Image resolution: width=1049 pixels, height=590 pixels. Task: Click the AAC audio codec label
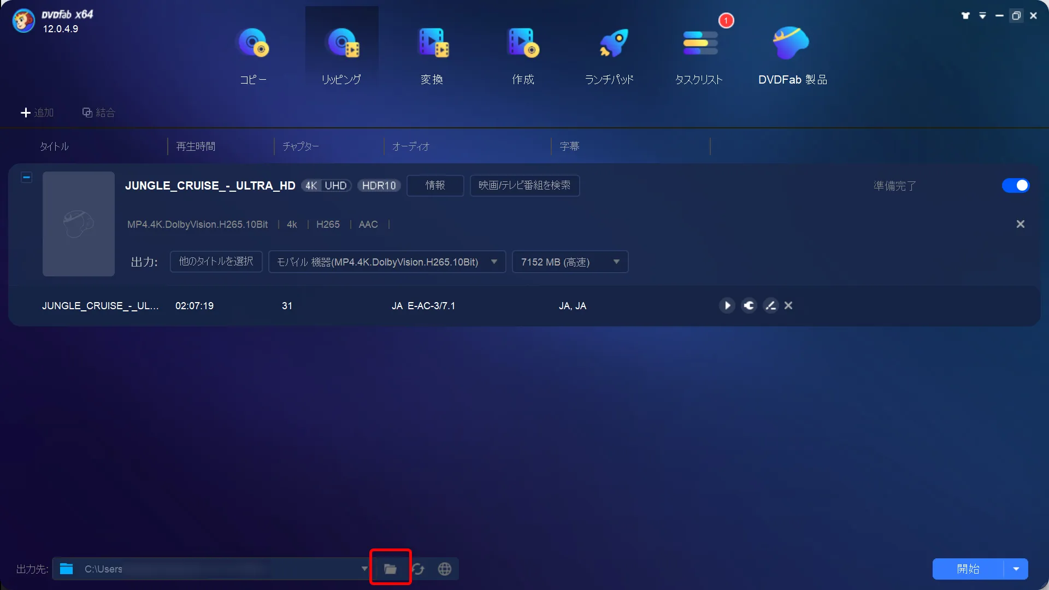(368, 225)
